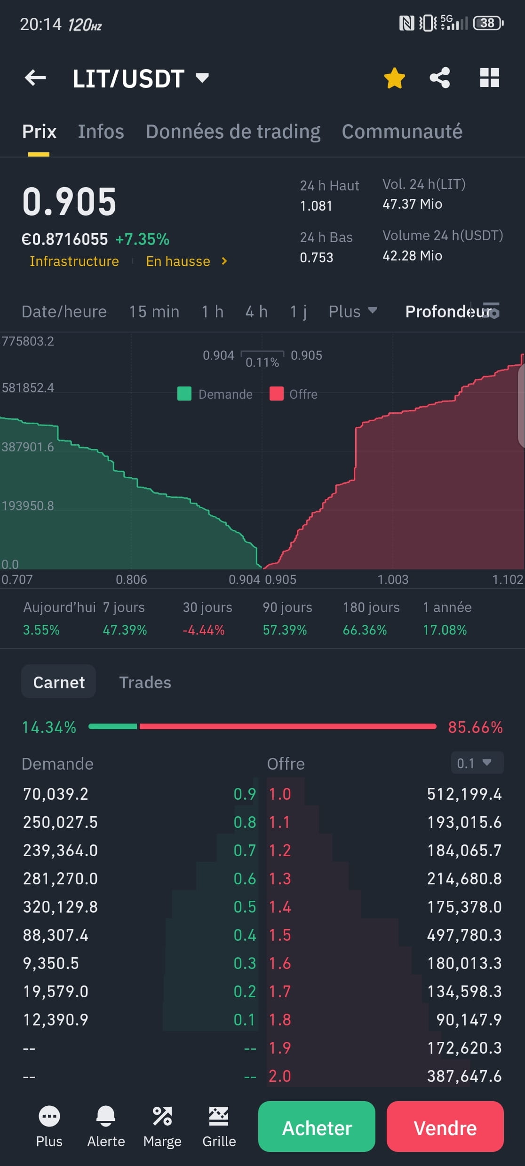Tap the ask quantity 497,780.3
Screen dimensions: 525x1166
(464, 935)
